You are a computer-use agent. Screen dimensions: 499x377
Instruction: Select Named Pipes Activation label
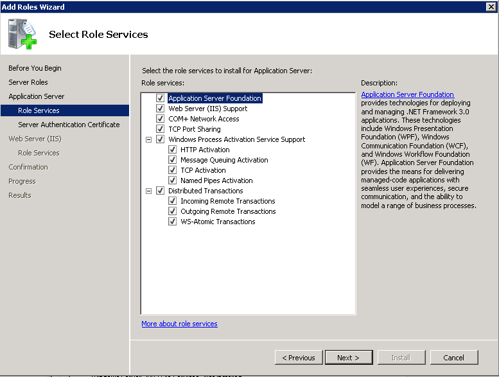[216, 180]
